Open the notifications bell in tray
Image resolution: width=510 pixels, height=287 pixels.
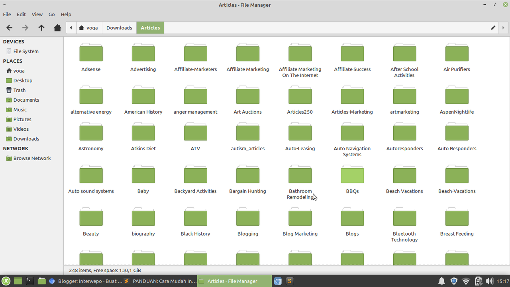441,281
